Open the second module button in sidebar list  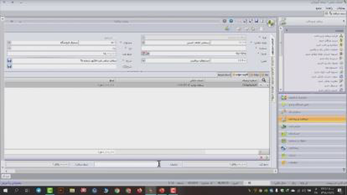click(x=312, y=105)
